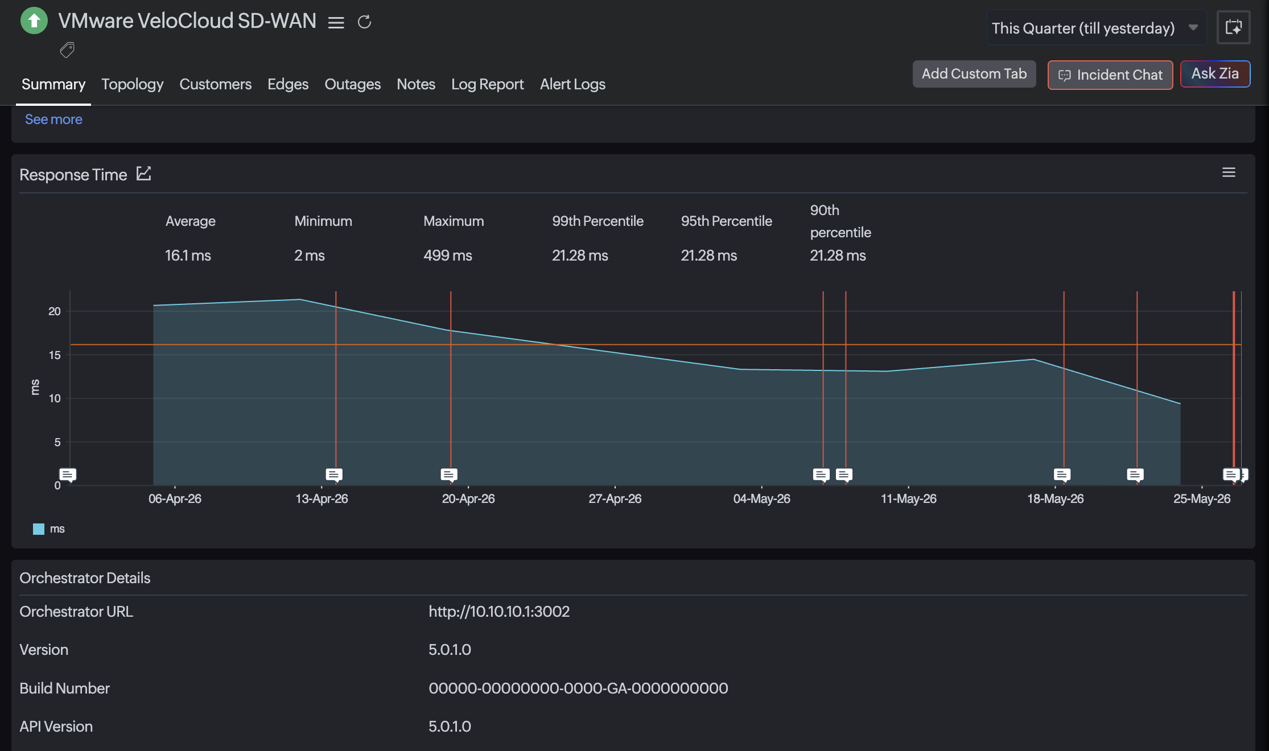
Task: Click the dropdown arrow of period selector
Action: (1193, 27)
